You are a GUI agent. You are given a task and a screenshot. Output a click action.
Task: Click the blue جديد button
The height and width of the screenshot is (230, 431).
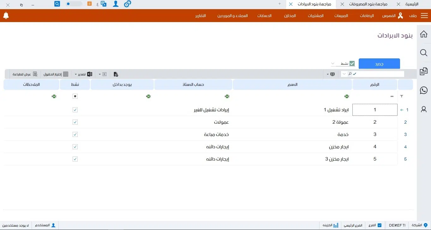(x=379, y=63)
